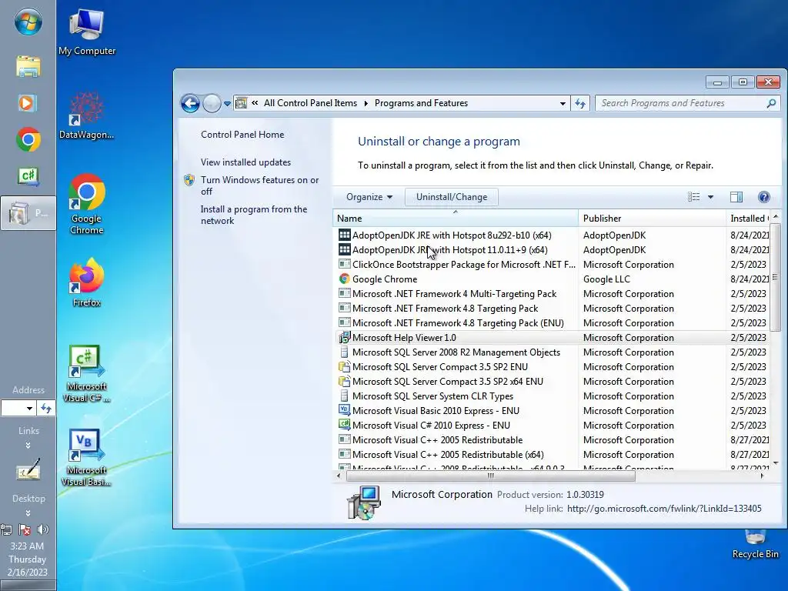This screenshot has width=788, height=591.
Task: Select Microsoft Visual C# 2010 Express row
Action: (x=551, y=425)
